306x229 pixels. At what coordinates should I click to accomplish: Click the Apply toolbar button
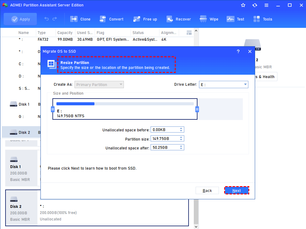20,19
